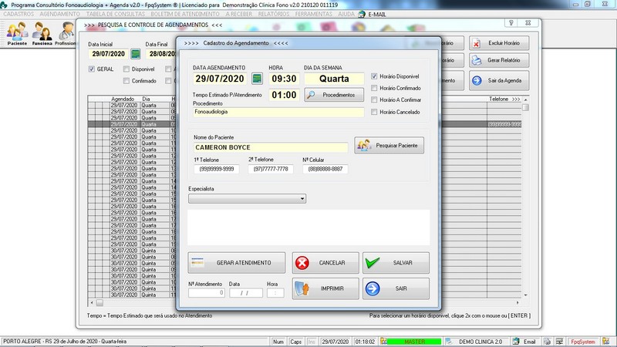Click the Nº Celular field
Viewport: 617px width, 347px height.
(x=325, y=169)
